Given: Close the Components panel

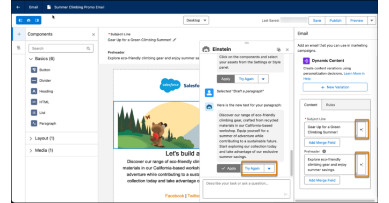Looking at the screenshot, I should pyautogui.click(x=94, y=35).
